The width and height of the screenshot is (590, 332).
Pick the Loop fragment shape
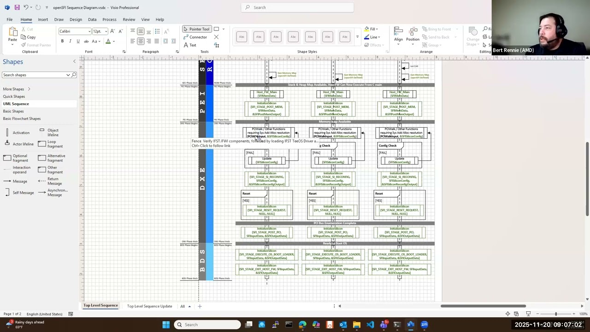50,144
